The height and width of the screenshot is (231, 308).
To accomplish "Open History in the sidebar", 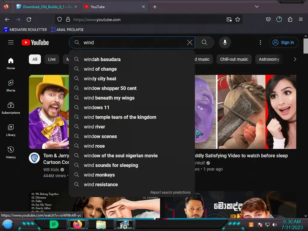I will coord(11,152).
